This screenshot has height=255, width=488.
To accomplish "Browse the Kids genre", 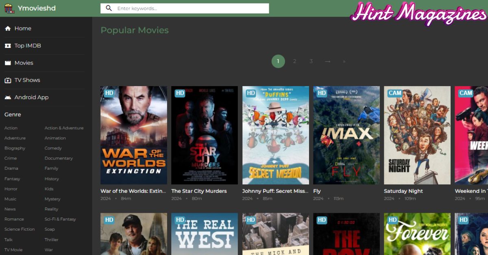I will coord(49,189).
